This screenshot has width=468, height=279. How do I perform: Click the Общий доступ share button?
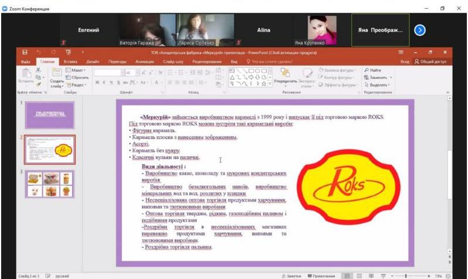click(430, 62)
